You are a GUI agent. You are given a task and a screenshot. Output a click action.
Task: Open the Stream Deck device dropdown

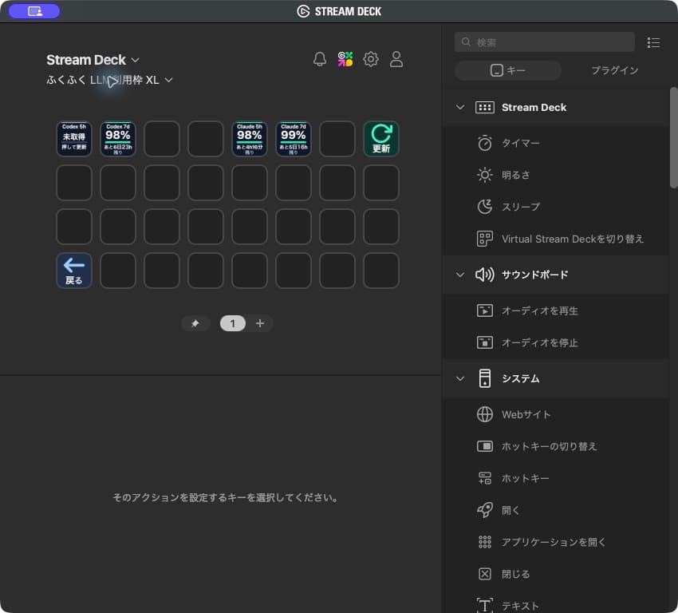(93, 60)
